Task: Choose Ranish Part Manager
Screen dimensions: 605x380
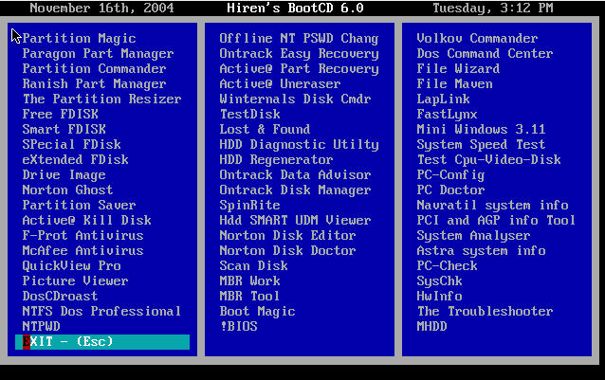Action: [x=94, y=83]
